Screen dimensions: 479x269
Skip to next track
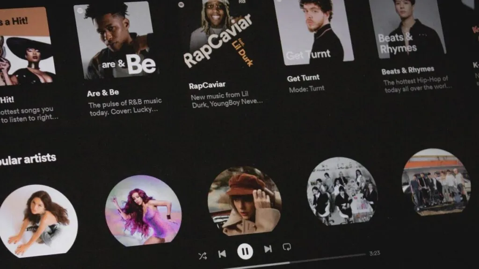[268, 249]
